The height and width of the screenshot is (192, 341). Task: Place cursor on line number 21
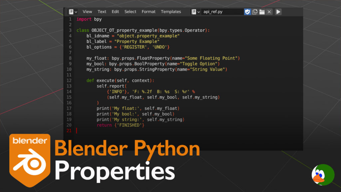[69, 131]
